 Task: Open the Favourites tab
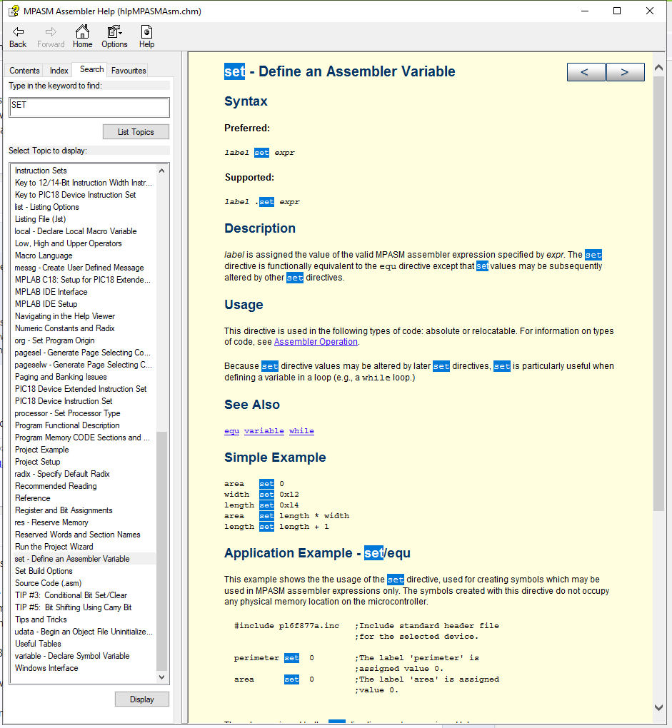click(129, 71)
